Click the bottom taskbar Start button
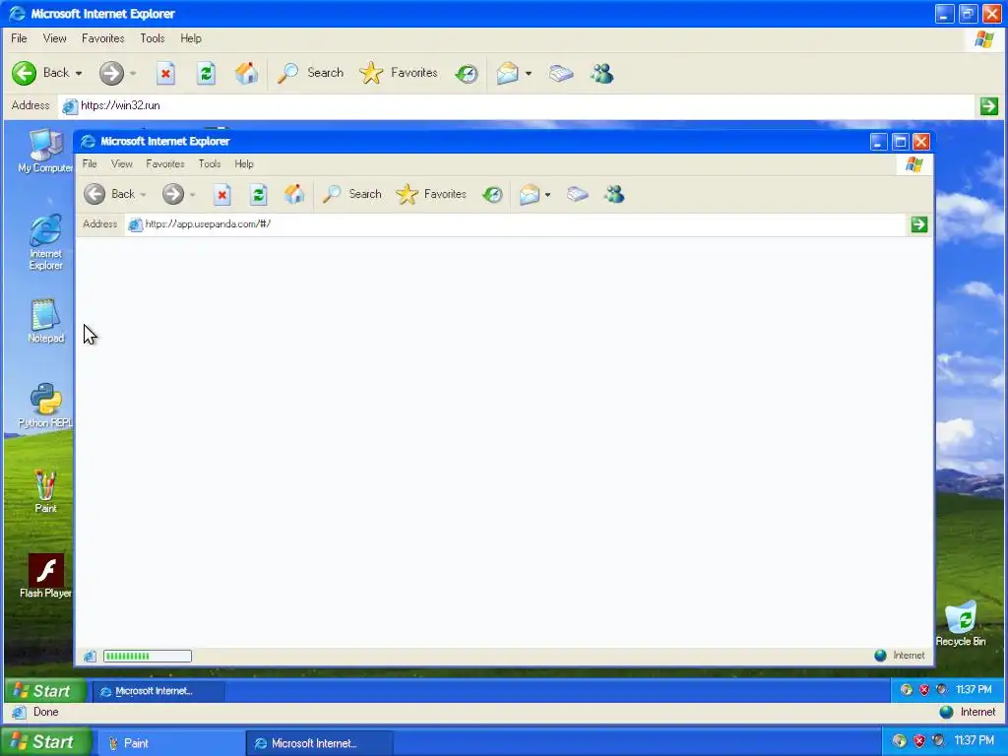The image size is (1008, 756). point(45,742)
